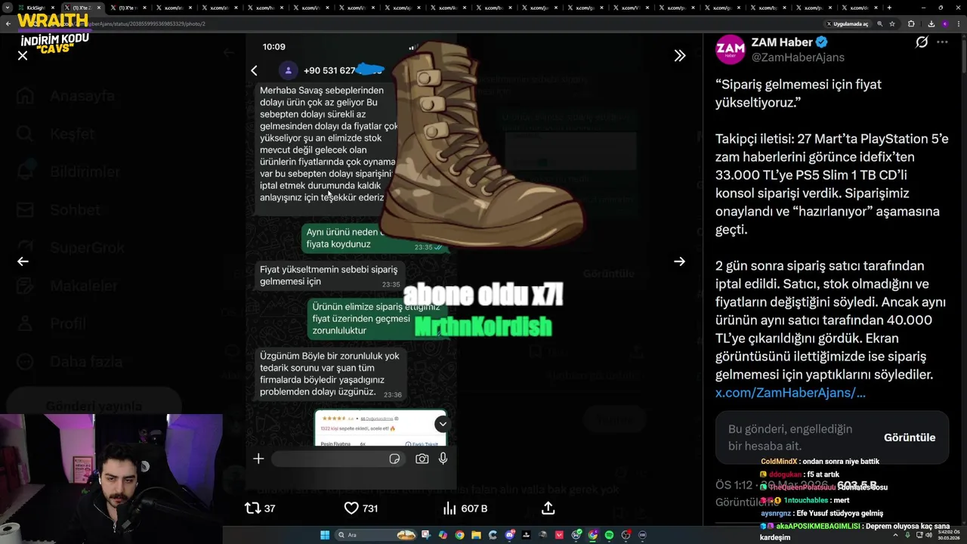The image size is (967, 544).
Task: Open the product screenshot thumbnail in chat
Action: pos(380,428)
